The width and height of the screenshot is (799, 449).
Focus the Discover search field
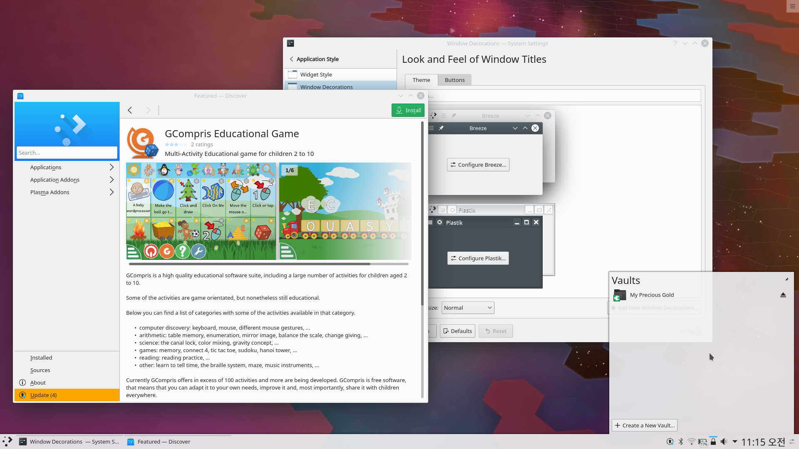pos(67,153)
